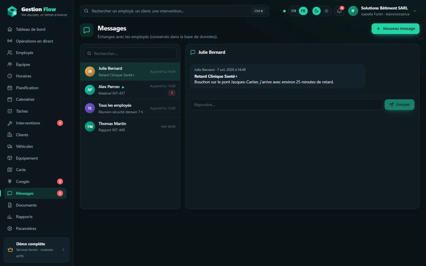
Task: Click the Rechercher conversations field
Action: pyautogui.click(x=130, y=53)
